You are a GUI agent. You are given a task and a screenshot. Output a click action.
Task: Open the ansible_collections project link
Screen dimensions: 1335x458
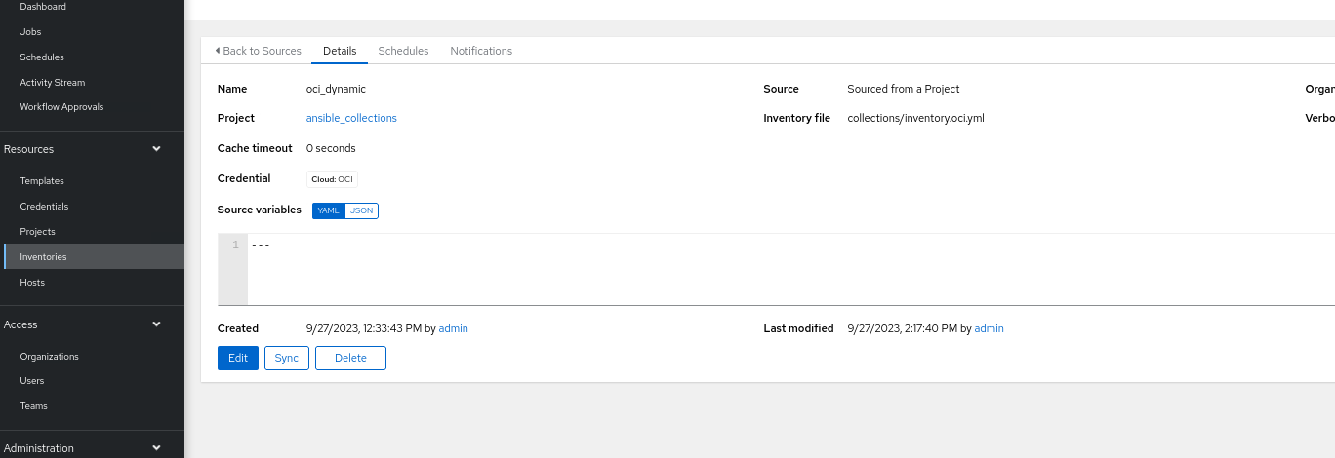pos(351,118)
